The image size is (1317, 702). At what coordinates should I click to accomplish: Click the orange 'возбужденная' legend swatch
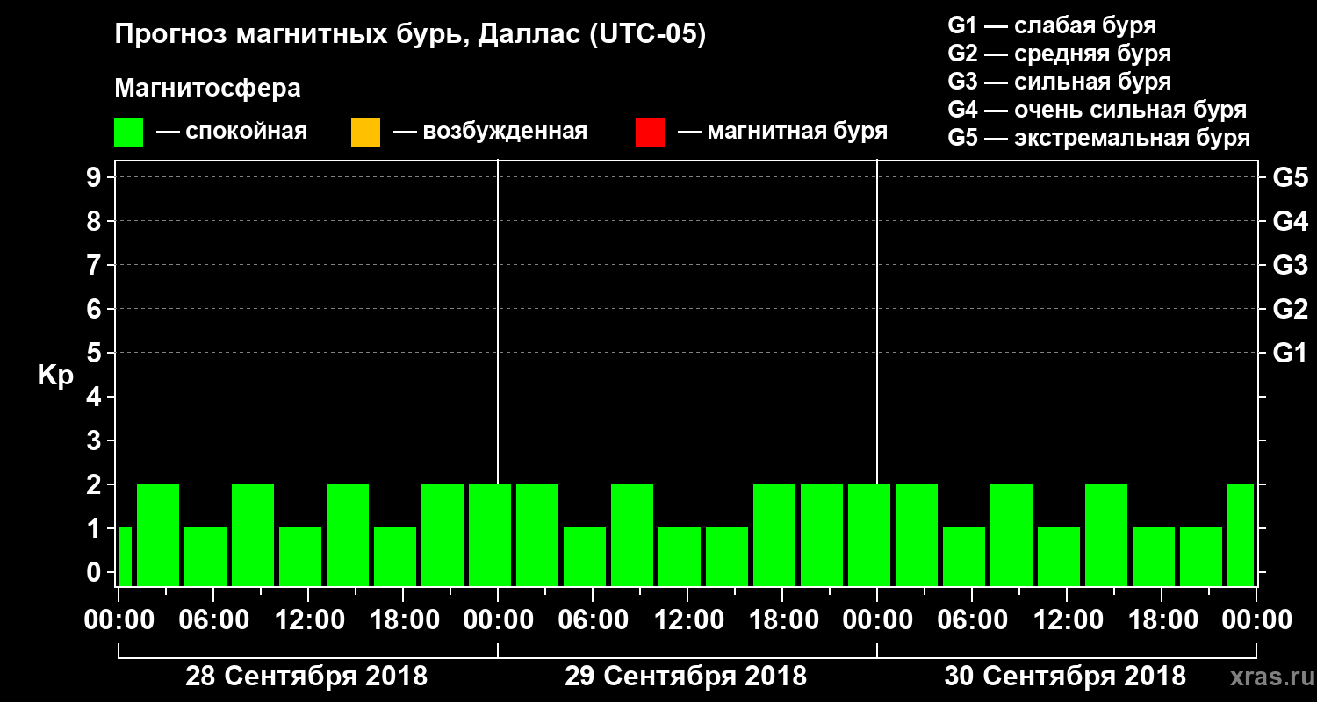[365, 133]
